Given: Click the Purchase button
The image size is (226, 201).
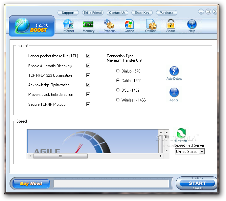Looking at the screenshot, I should tap(167, 13).
